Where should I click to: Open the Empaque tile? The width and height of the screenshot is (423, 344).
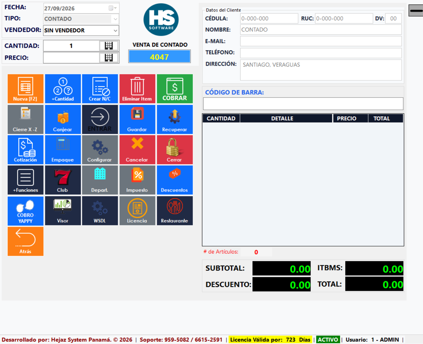[x=63, y=150]
